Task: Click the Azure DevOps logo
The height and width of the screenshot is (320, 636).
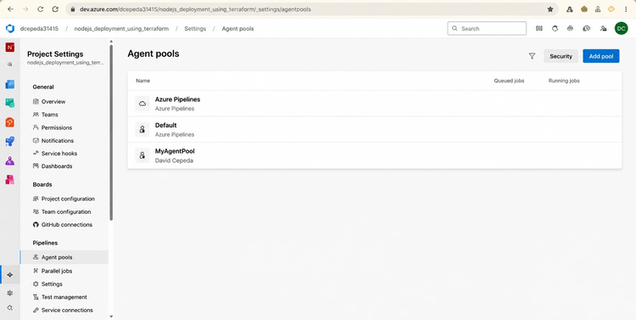Action: 9,28
